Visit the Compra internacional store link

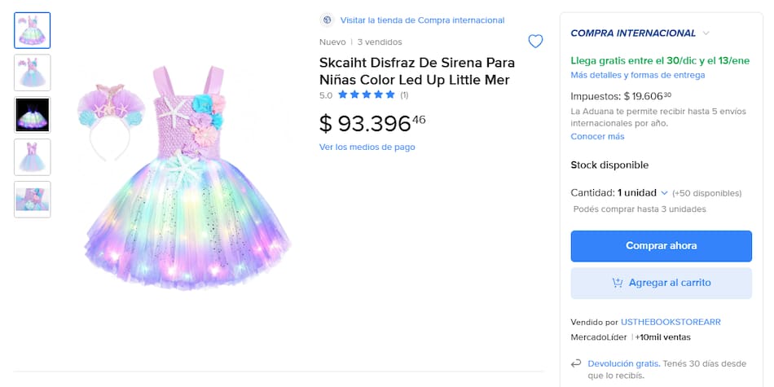[422, 20]
